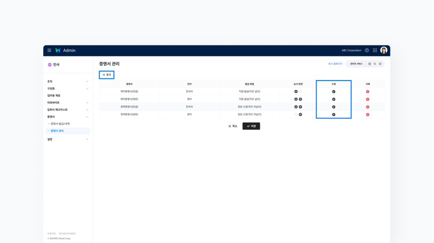The height and width of the screenshot is (243, 434).
Task: Edit the 경력증명서(한글) certificate row
Action: (x=334, y=107)
